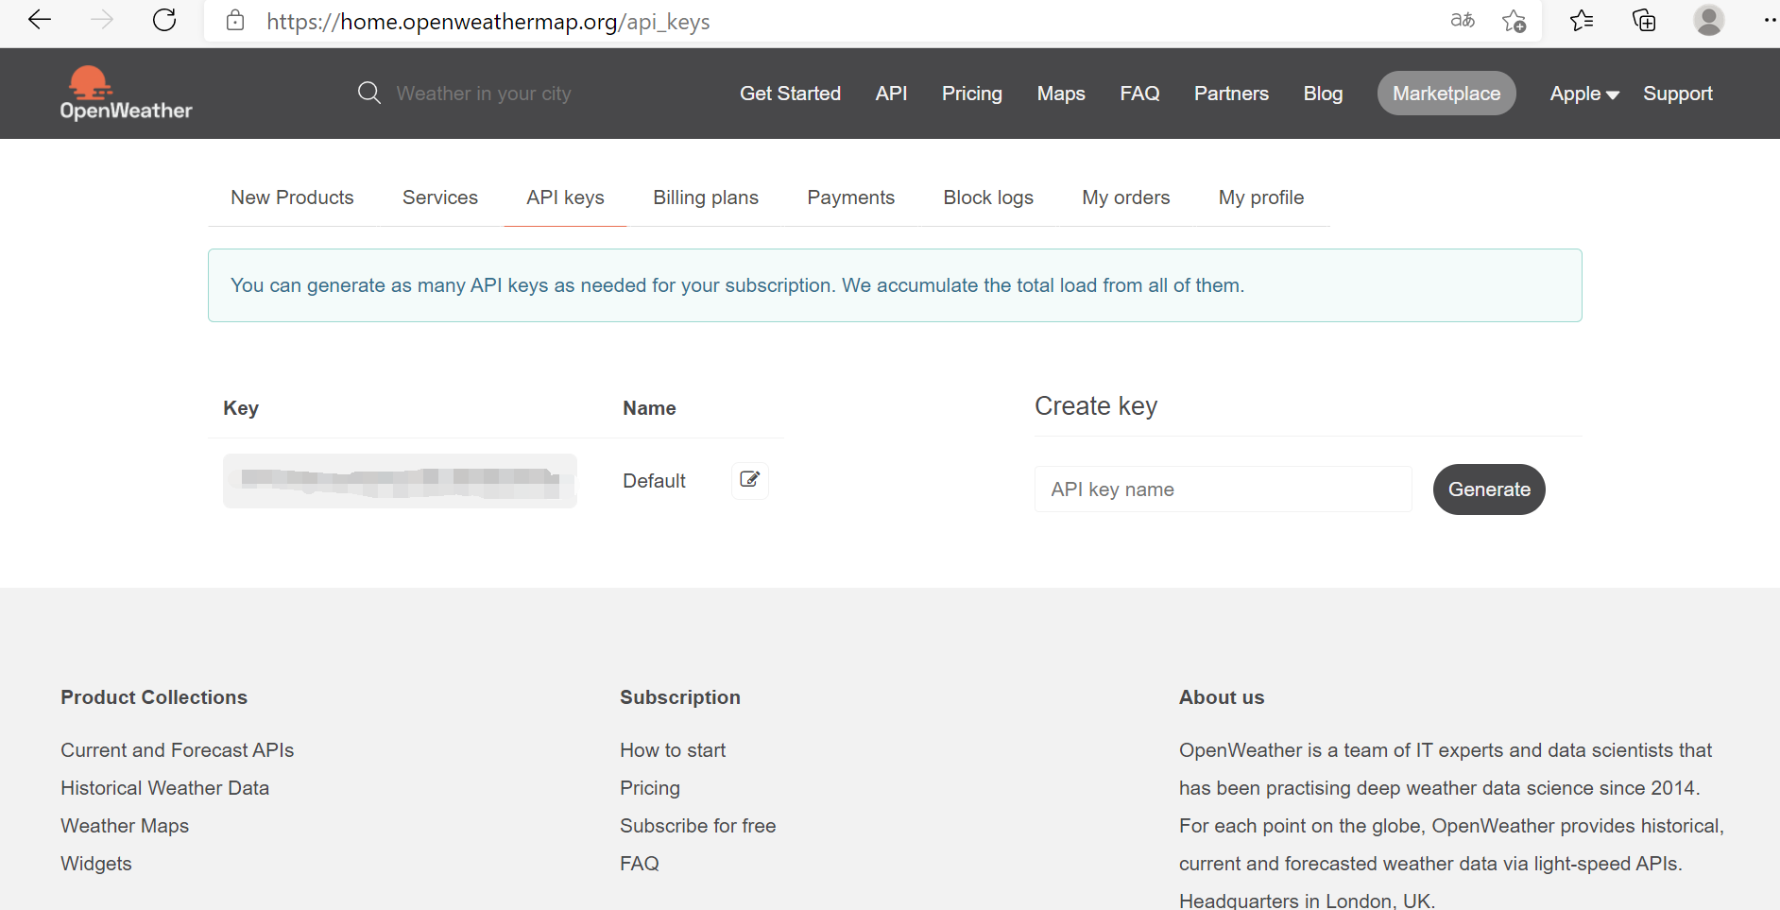Screen dimensions: 1780x910
Task: Open Subscribe for free link
Action: click(x=697, y=826)
